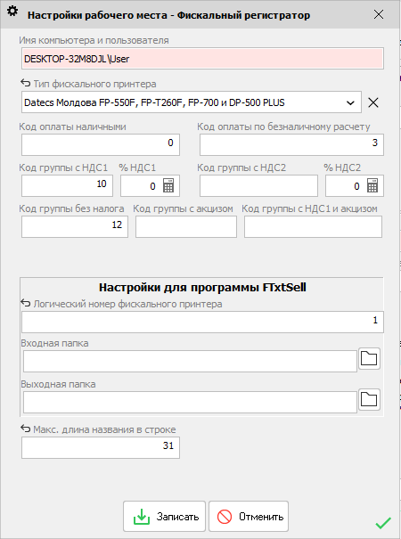Click the Макс. длина названия в строке label

point(104,429)
